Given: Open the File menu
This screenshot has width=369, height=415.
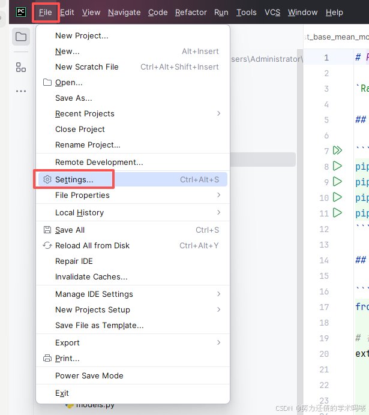Looking at the screenshot, I should click(x=45, y=12).
